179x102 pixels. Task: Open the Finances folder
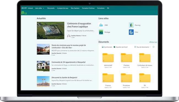[x=108, y=78]
